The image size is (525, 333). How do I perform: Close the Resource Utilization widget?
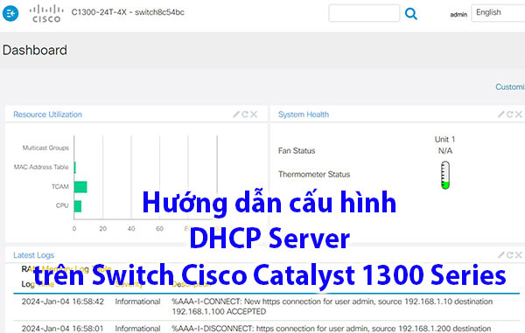(254, 114)
